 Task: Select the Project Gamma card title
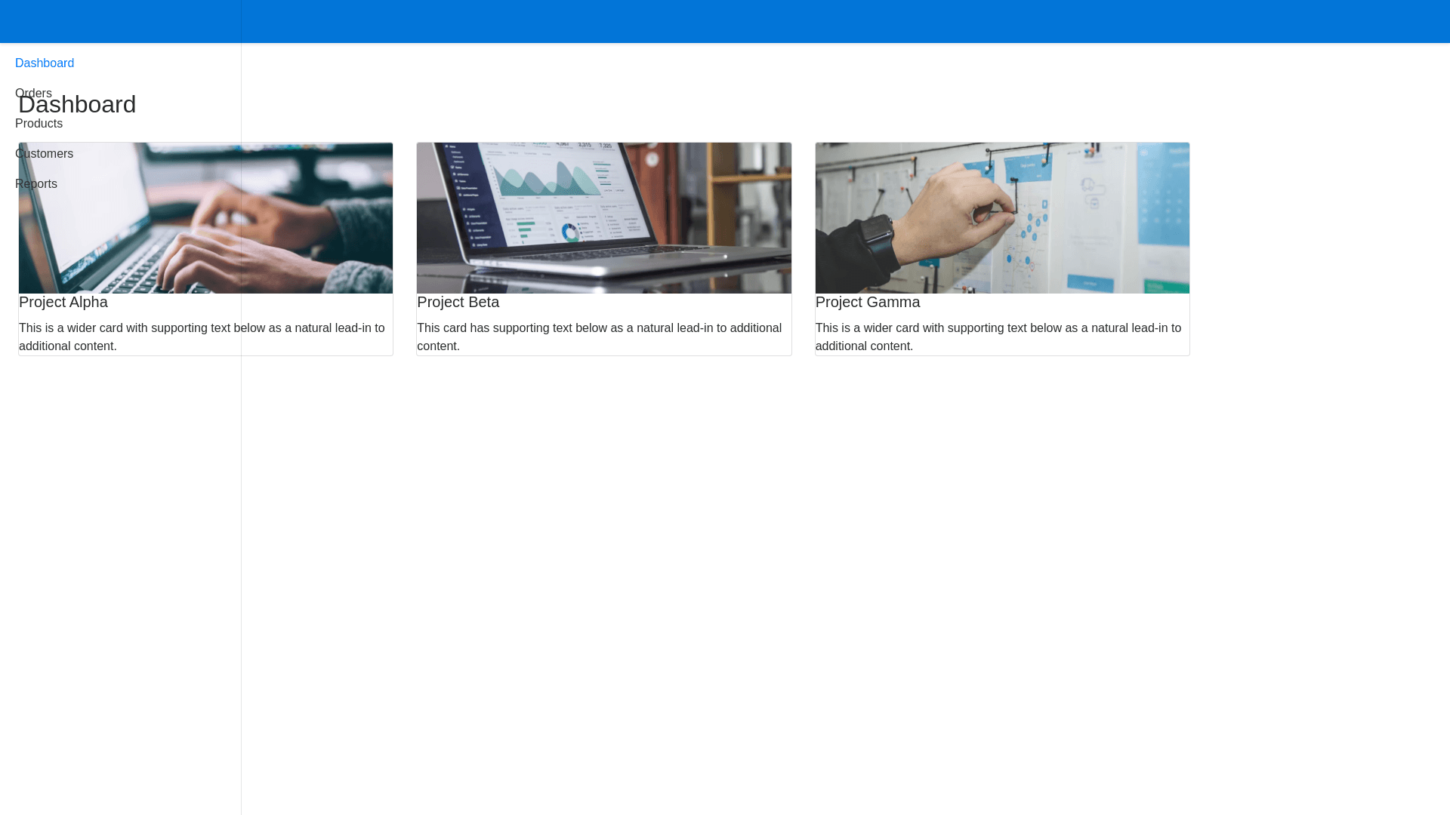(x=867, y=302)
